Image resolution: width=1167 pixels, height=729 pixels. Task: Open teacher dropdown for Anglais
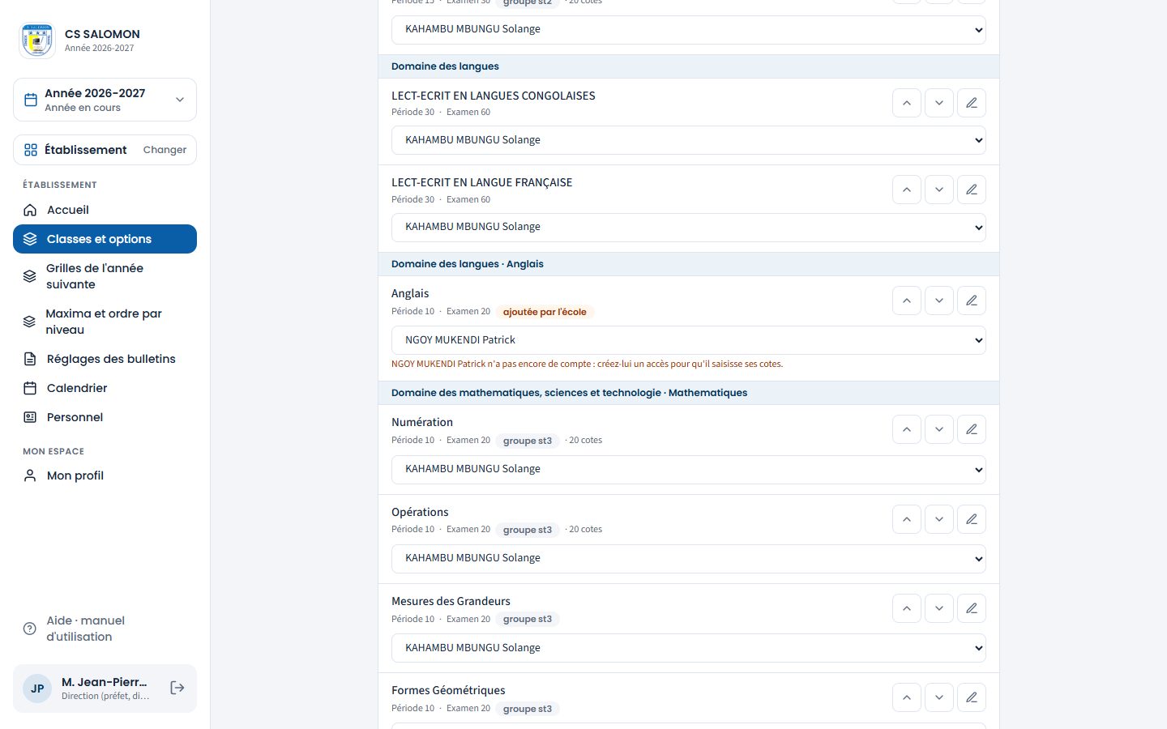click(688, 340)
